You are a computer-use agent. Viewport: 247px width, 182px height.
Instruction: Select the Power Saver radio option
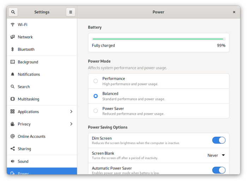pyautogui.click(x=96, y=111)
